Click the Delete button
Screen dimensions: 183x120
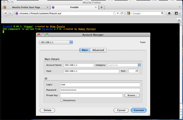point(47,110)
